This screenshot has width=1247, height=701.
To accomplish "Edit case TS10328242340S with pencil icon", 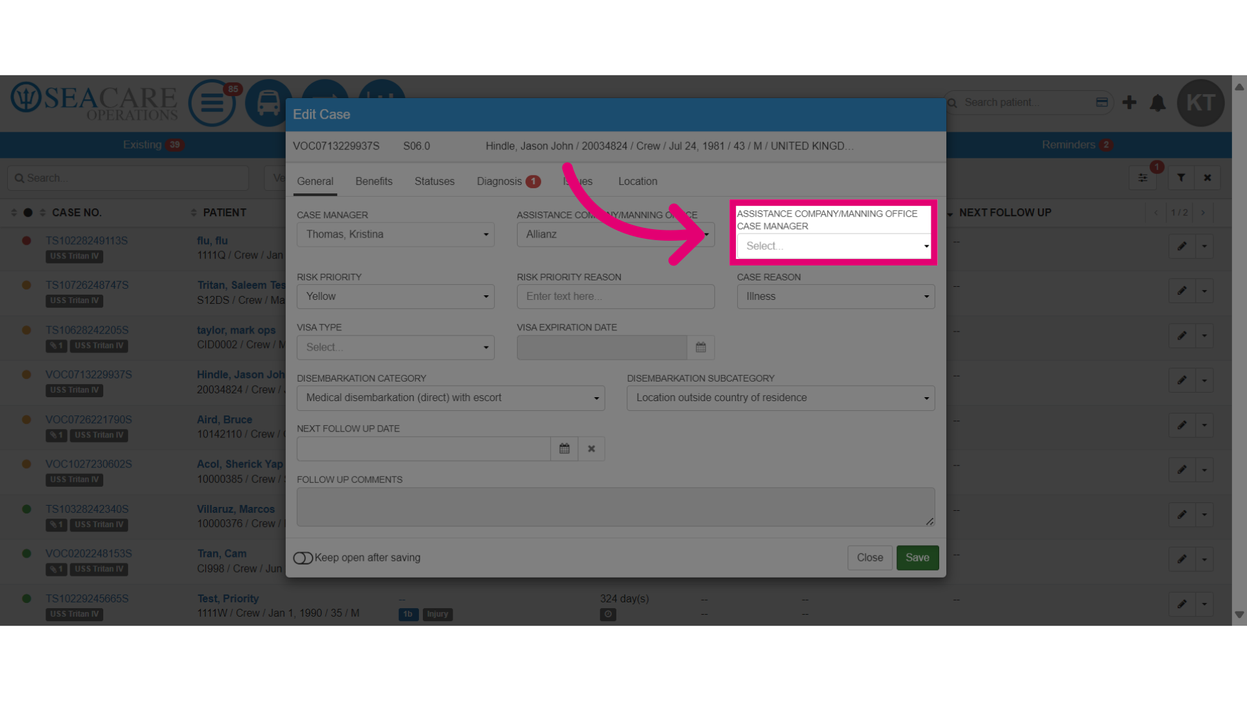I will pos(1182,515).
